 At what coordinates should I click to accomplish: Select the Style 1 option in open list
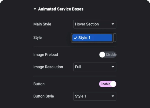[x=92, y=38]
